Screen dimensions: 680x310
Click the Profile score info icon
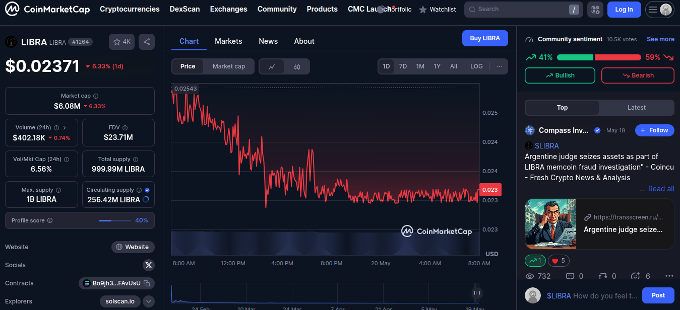tap(50, 220)
